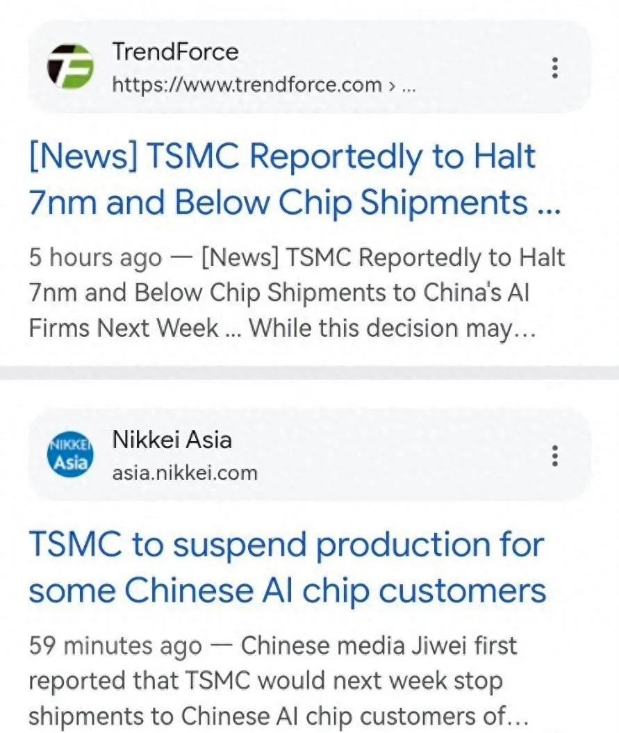
Task: Click the gray divider between the results
Action: [x=310, y=372]
